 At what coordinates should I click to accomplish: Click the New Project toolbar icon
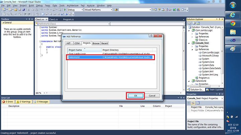coord(4,10)
